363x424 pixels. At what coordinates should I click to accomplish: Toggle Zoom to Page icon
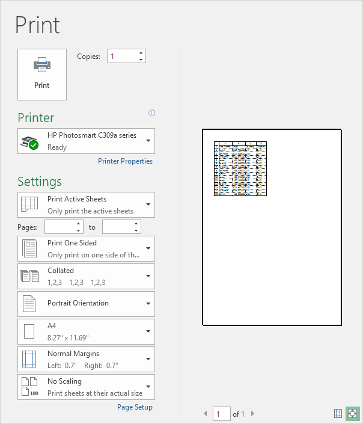pyautogui.click(x=353, y=414)
